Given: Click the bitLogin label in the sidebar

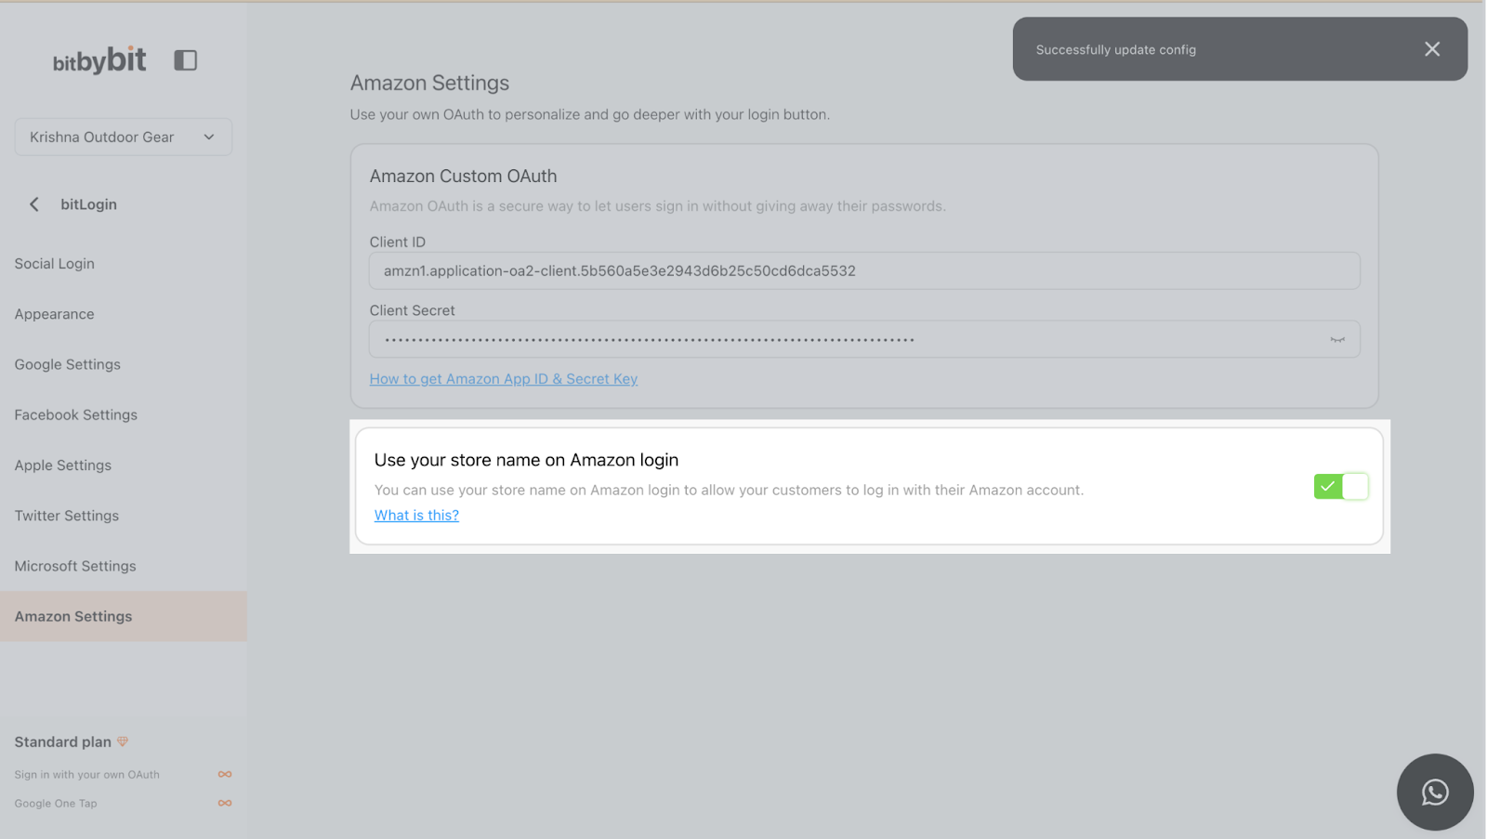Looking at the screenshot, I should [x=89, y=204].
